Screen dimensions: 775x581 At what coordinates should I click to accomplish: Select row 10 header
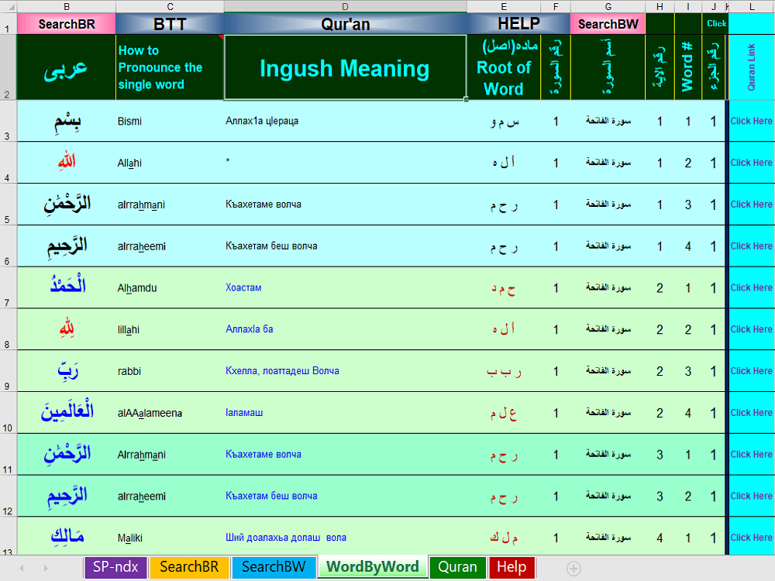(x=8, y=413)
